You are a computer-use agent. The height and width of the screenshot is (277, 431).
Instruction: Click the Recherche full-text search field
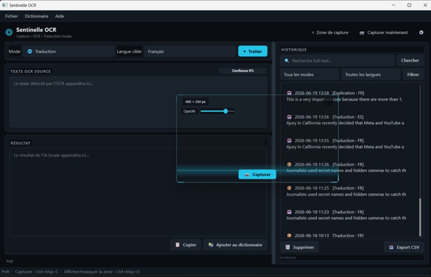tap(337, 61)
